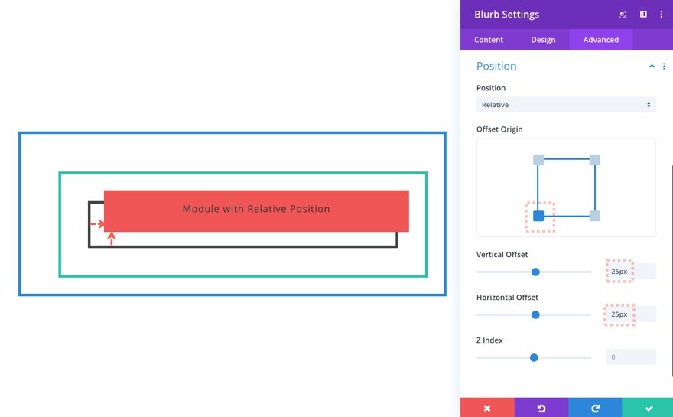Open the Position Relative dropdown
The width and height of the screenshot is (673, 417).
pyautogui.click(x=566, y=105)
